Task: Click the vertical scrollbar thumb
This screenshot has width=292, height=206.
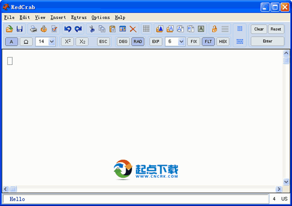Action: point(286,60)
